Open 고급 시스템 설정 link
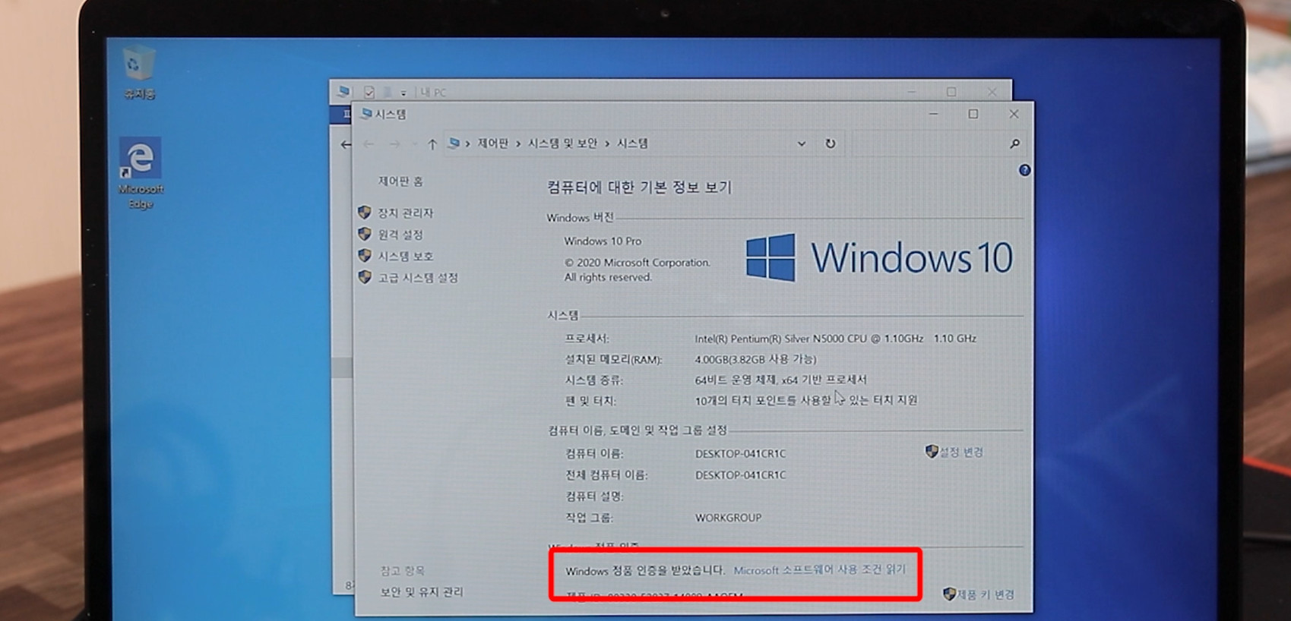The width and height of the screenshot is (1291, 621). [x=418, y=278]
